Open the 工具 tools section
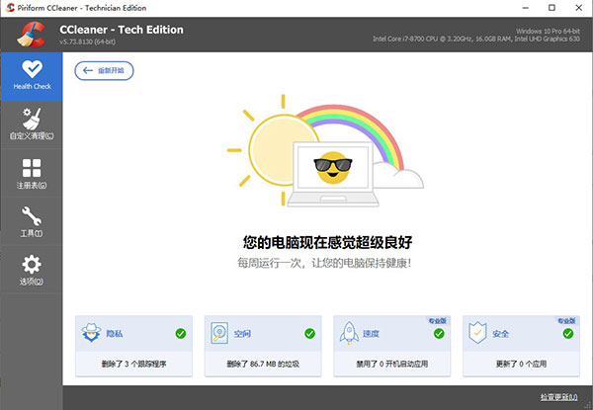The width and height of the screenshot is (593, 410). coord(32,222)
